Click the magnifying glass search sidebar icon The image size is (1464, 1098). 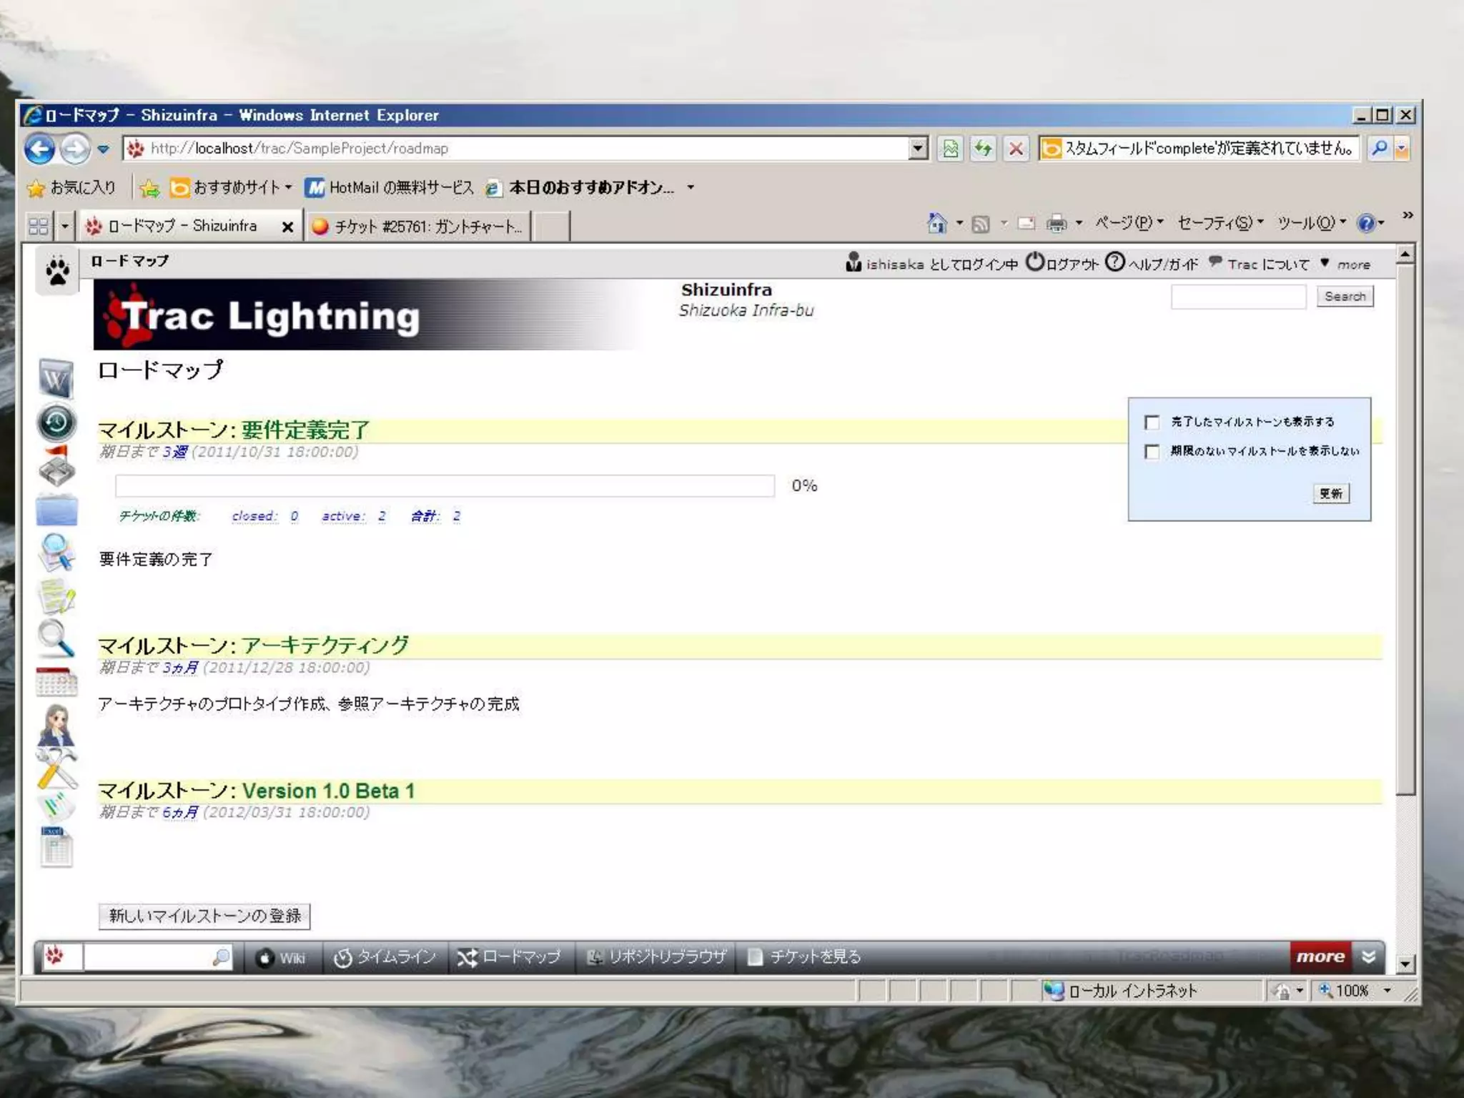tap(56, 638)
